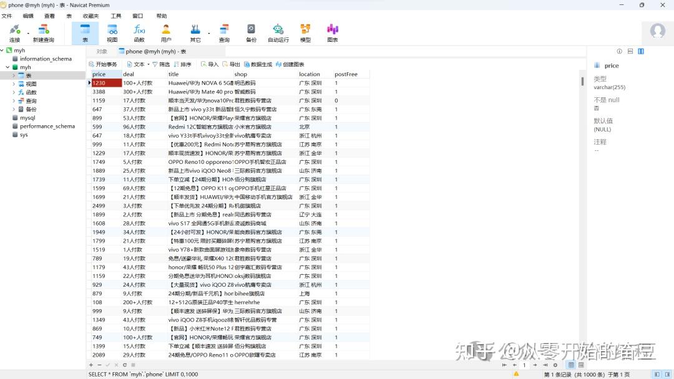Viewport: 674px width, 379px height.
Task: Click the shop column header
Action: click(265, 74)
